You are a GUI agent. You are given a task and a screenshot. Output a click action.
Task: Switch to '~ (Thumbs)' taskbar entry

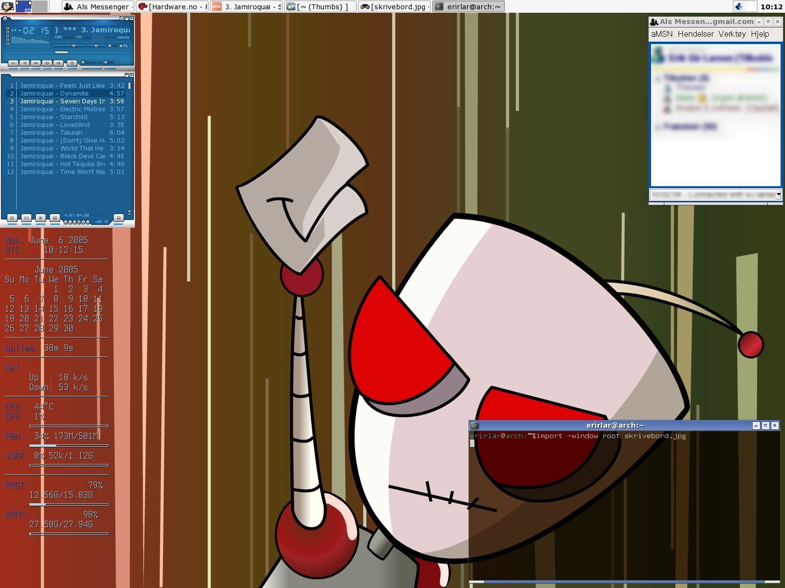pos(320,6)
